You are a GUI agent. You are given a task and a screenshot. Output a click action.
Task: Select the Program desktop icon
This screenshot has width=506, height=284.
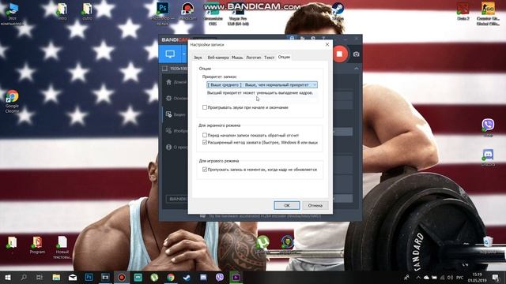point(37,245)
